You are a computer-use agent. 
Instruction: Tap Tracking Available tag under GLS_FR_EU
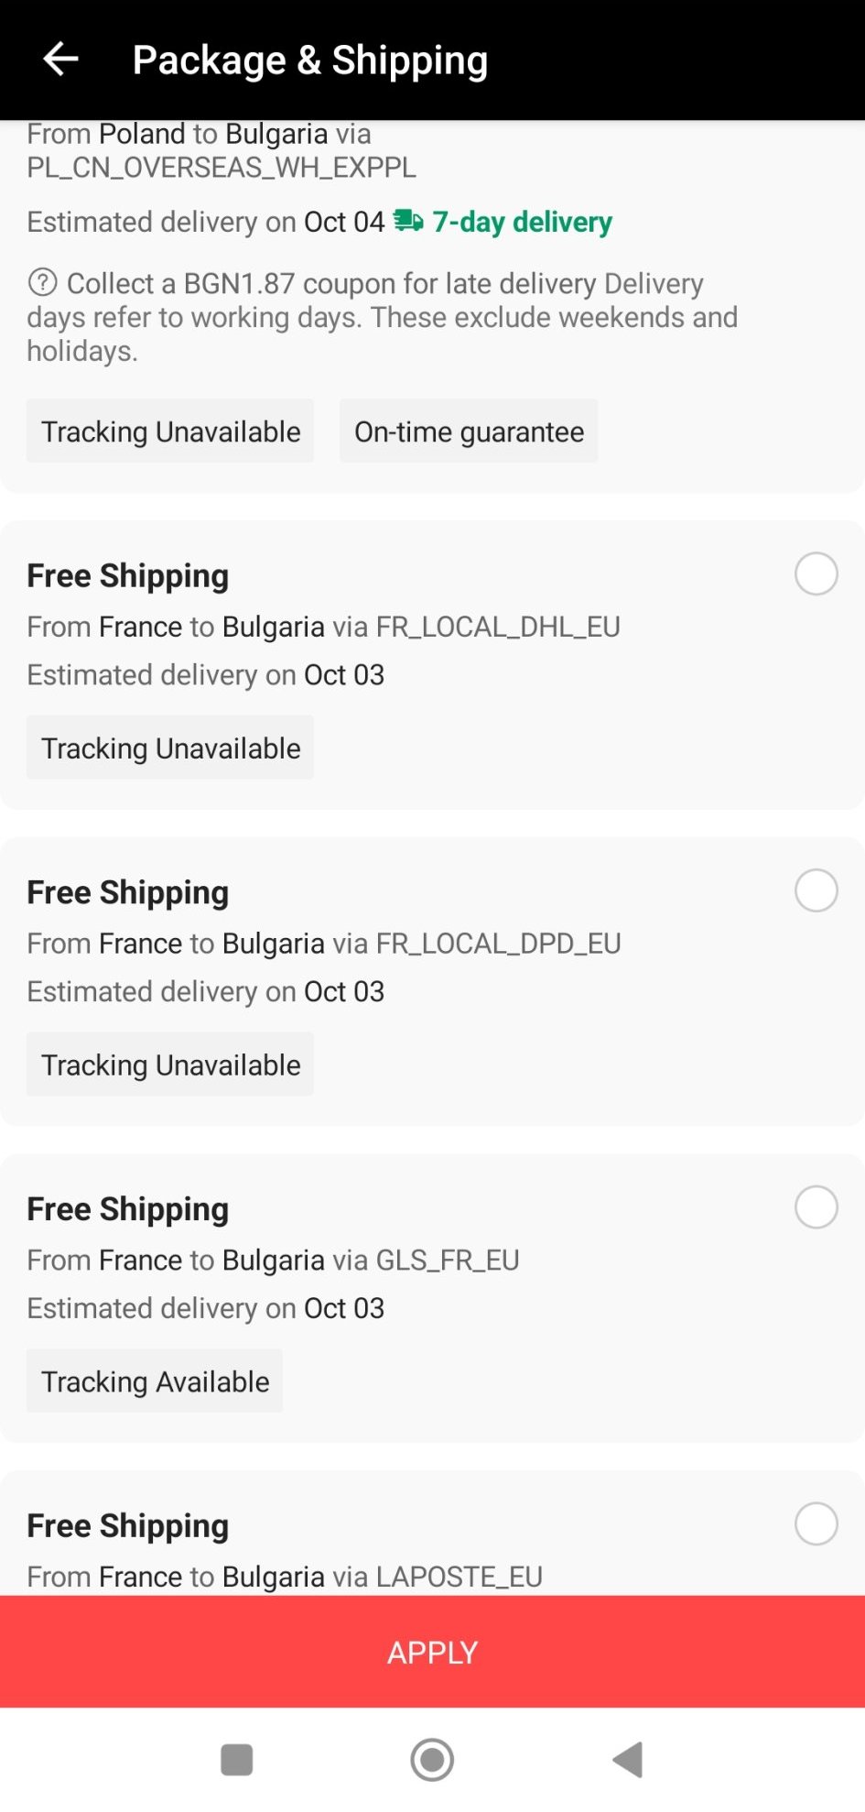[155, 1381]
